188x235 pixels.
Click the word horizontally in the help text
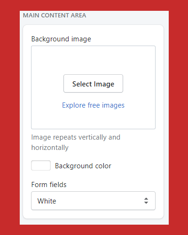click(50, 148)
